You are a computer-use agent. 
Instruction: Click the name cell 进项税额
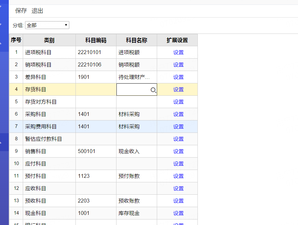[137, 52]
